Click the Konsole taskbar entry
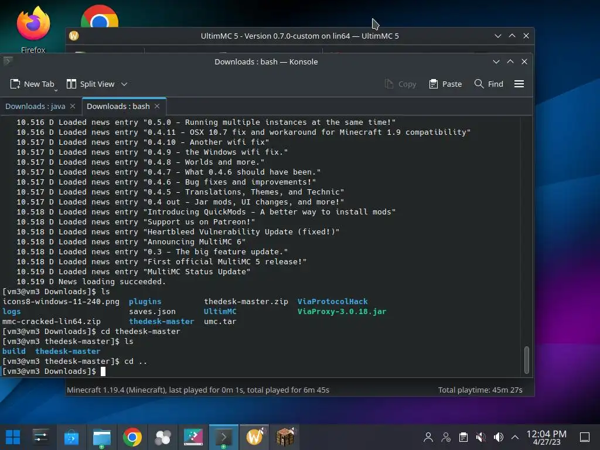This screenshot has width=600, height=450. click(224, 437)
